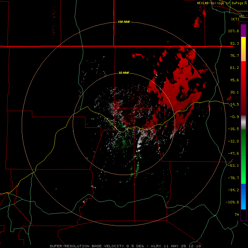Click the light blue segment of the color bar

click(243, 203)
